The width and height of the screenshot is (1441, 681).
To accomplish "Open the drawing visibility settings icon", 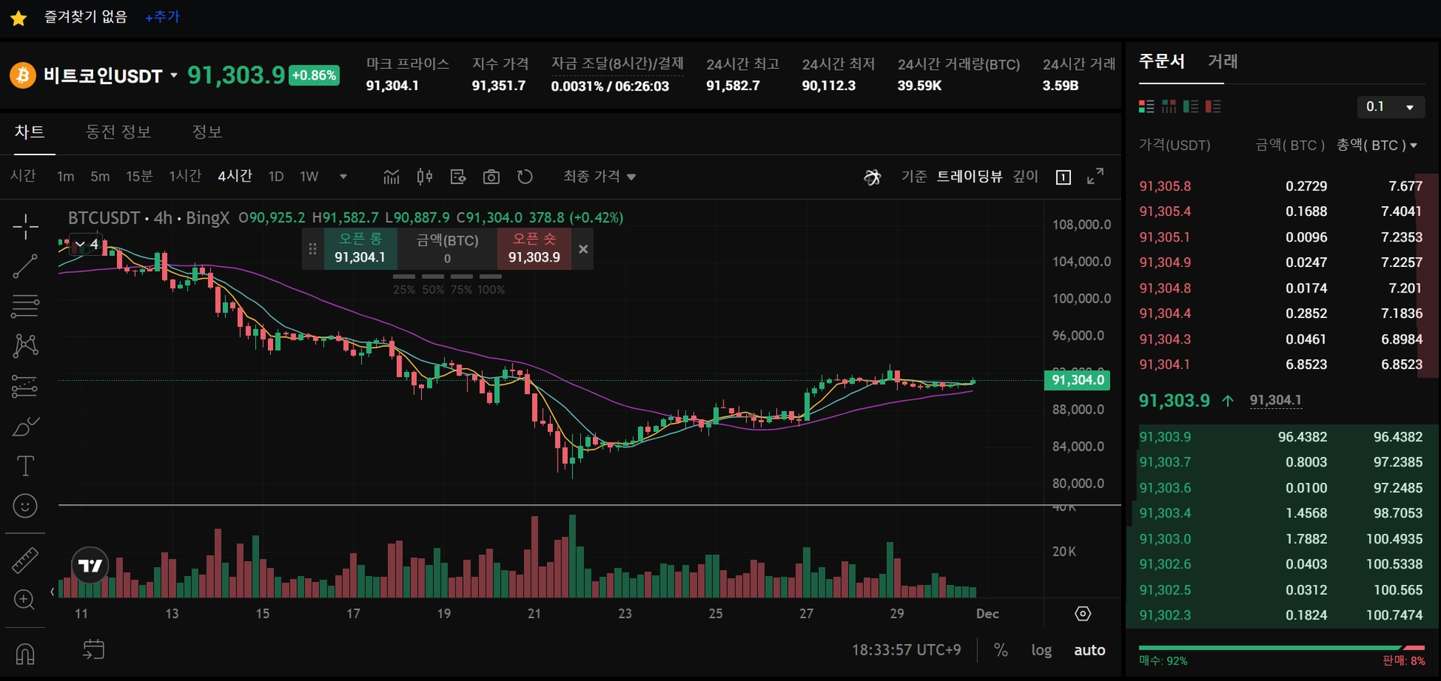I will point(458,177).
